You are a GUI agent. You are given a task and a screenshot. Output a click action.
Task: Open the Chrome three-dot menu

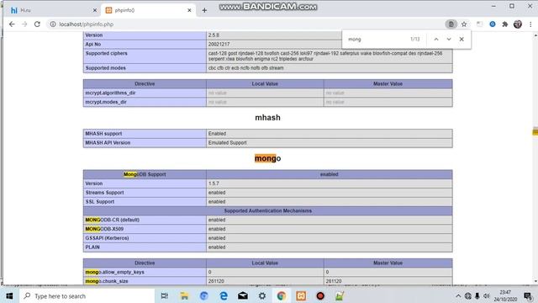(530, 24)
